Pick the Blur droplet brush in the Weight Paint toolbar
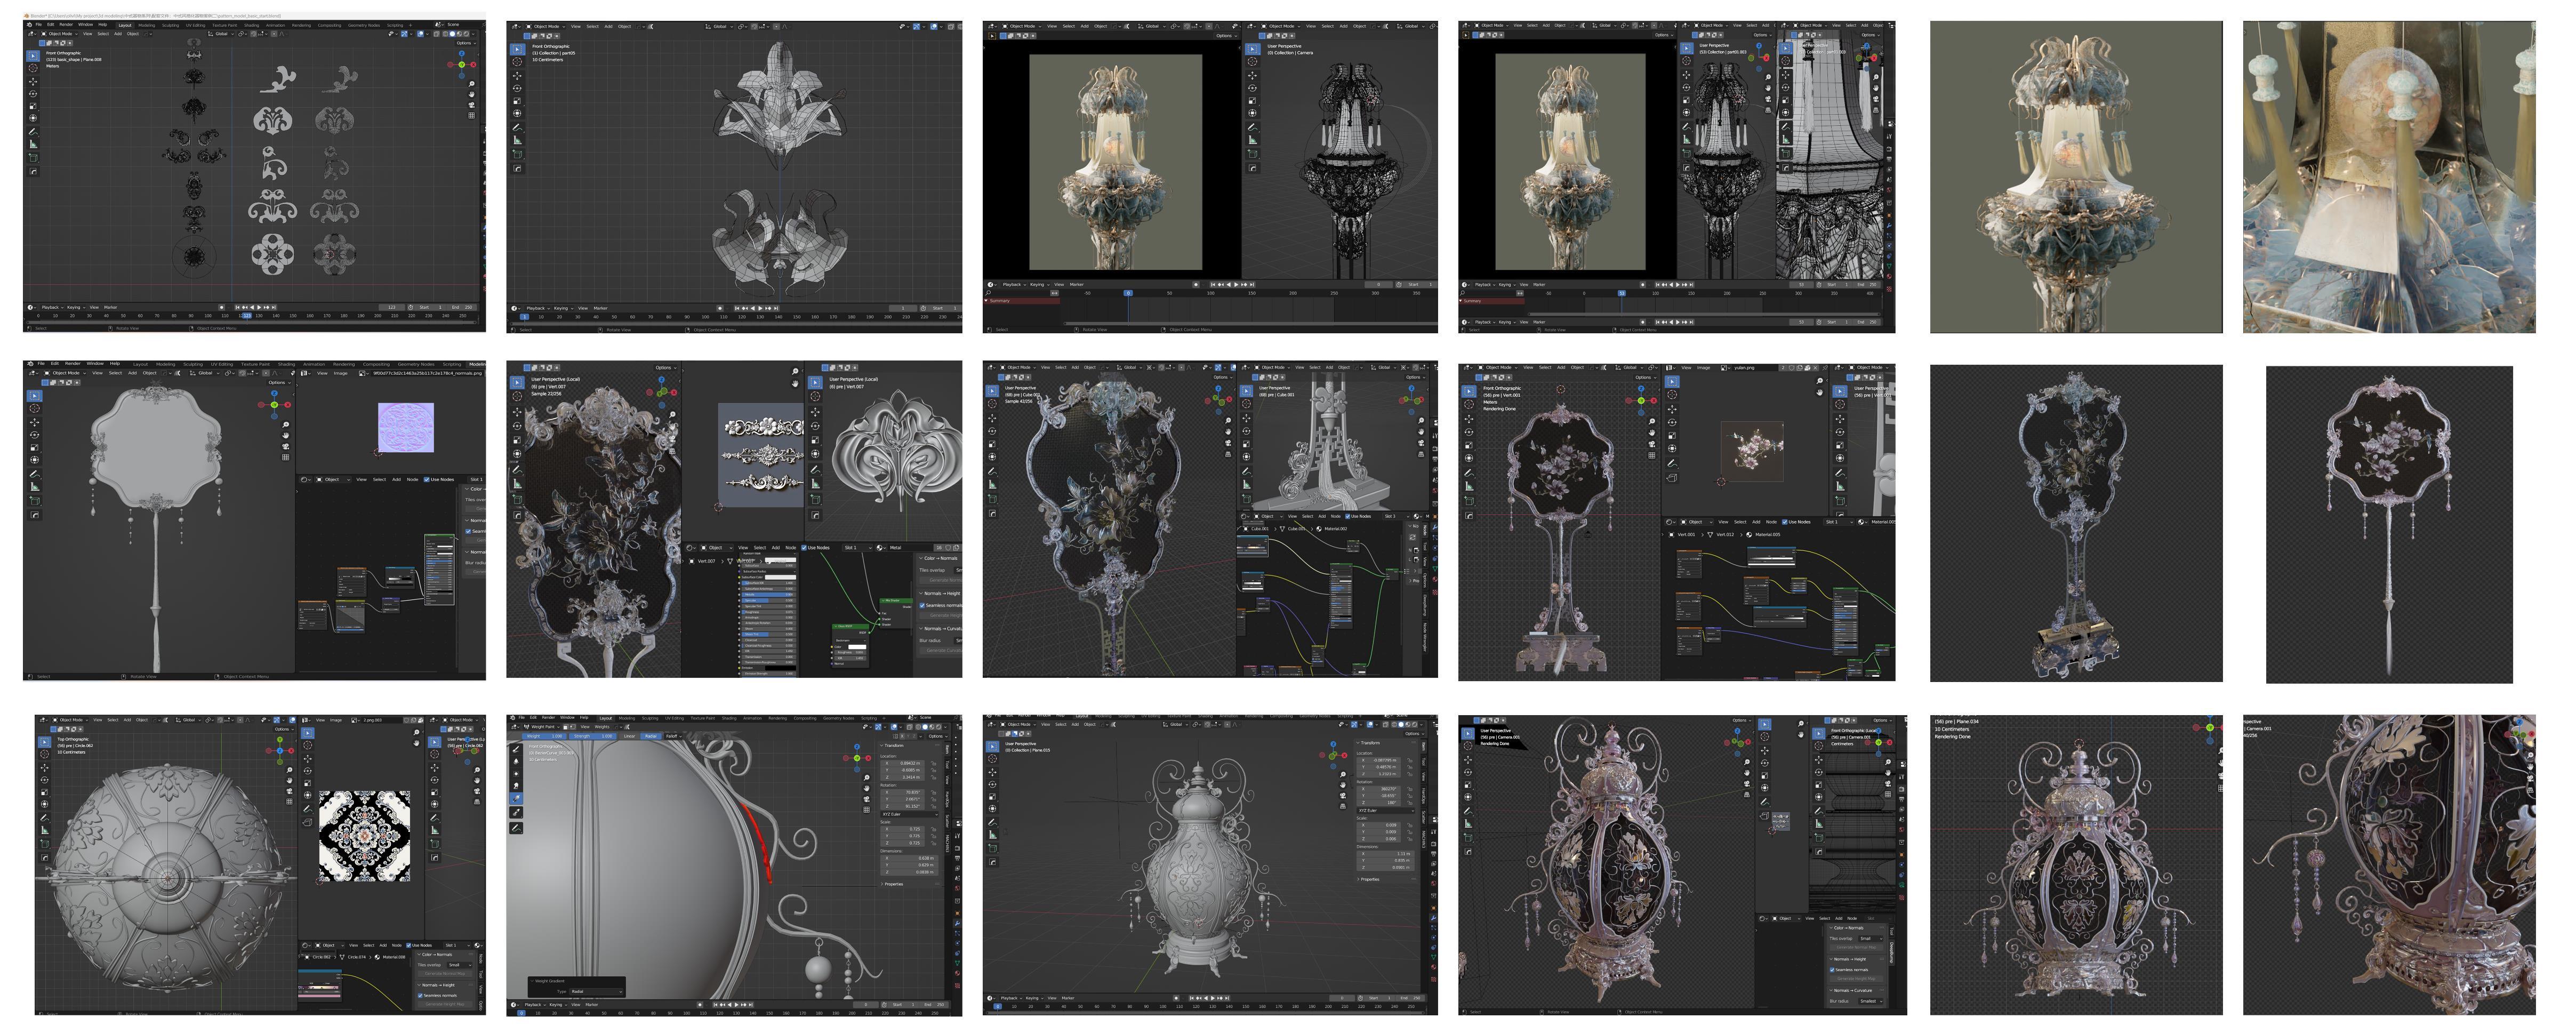2576x1034 pixels. 517,761
